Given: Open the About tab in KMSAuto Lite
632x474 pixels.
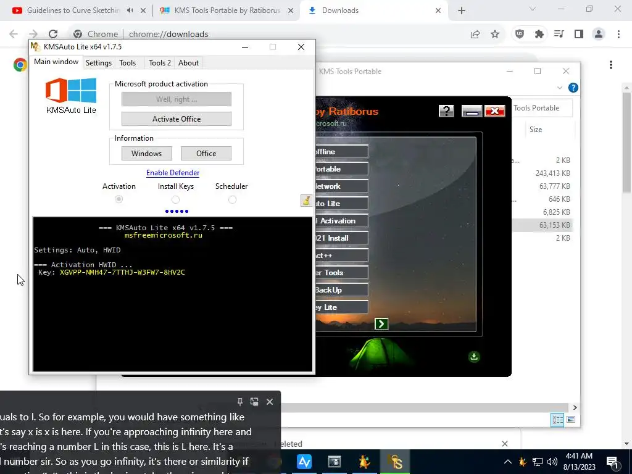Looking at the screenshot, I should (188, 63).
